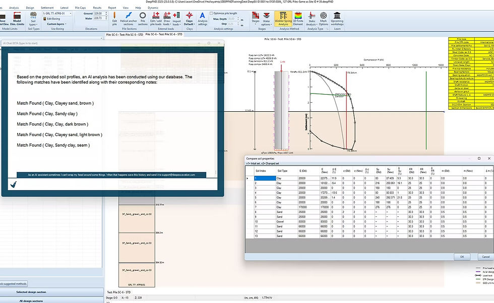Switch to the Pile Caps ribbon tab
This screenshot has width=494, height=303.
click(80, 8)
